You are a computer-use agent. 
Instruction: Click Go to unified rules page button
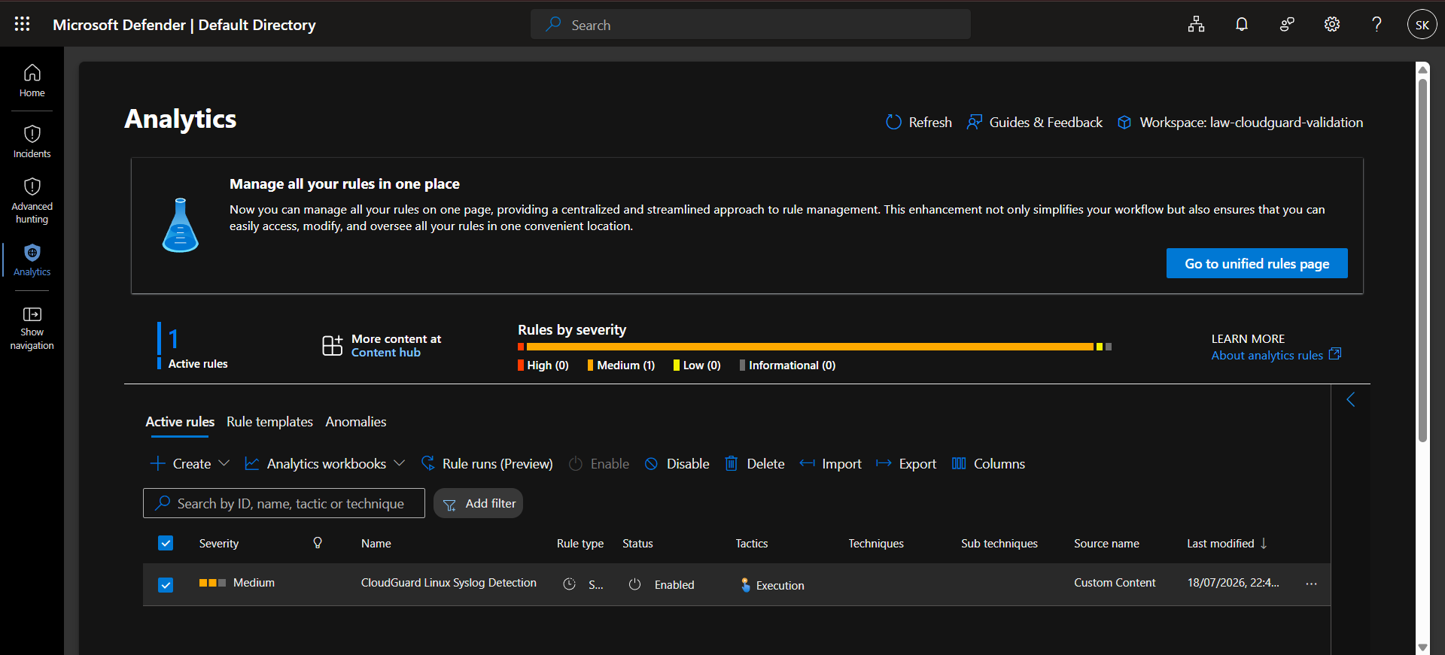click(x=1257, y=263)
